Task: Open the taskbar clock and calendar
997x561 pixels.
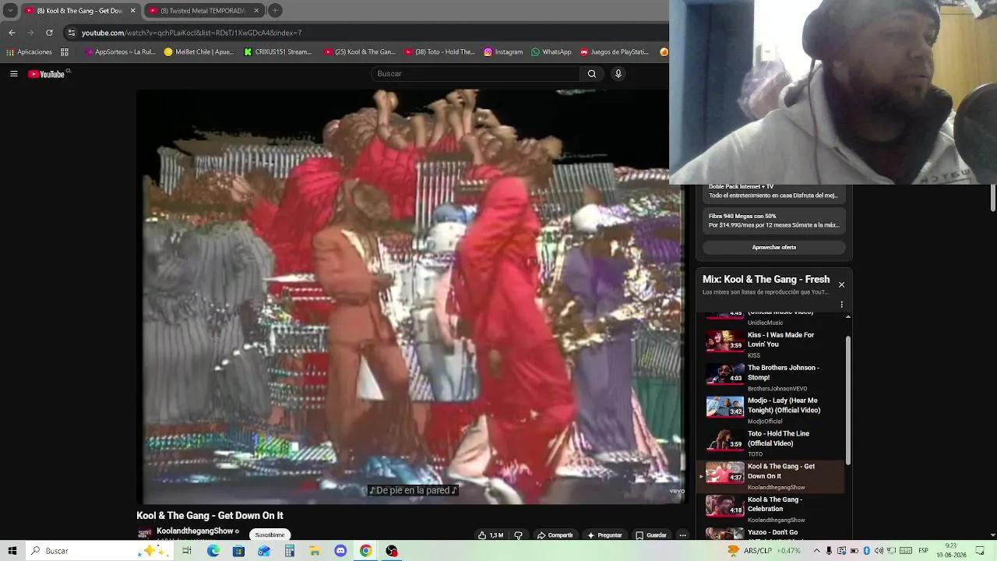Action: (950, 551)
